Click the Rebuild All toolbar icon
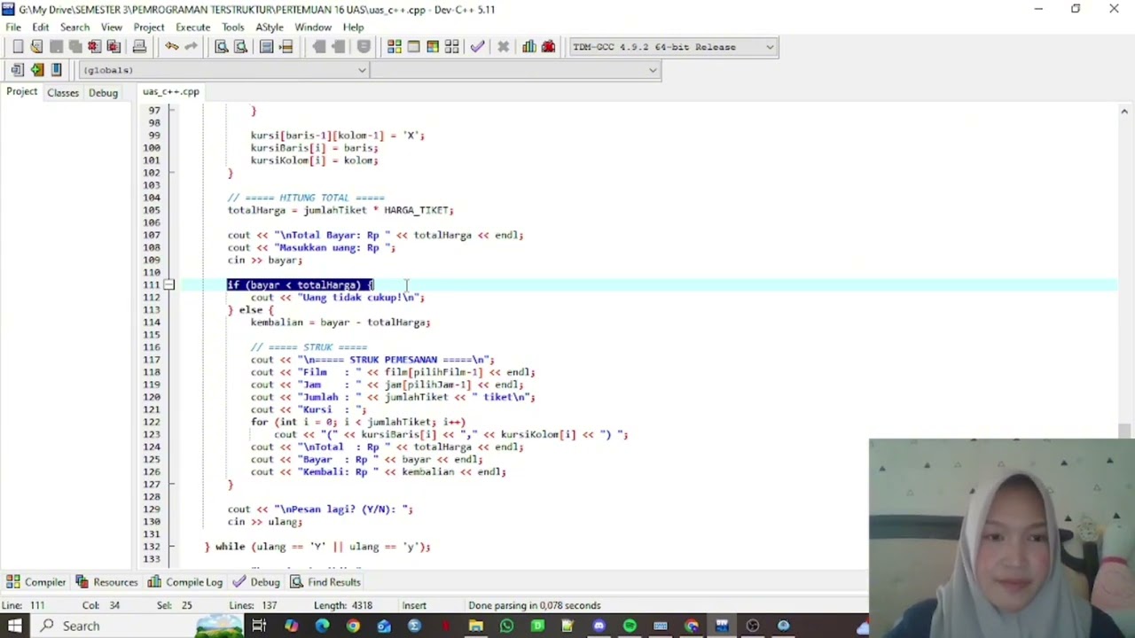1135x638 pixels. (452, 47)
